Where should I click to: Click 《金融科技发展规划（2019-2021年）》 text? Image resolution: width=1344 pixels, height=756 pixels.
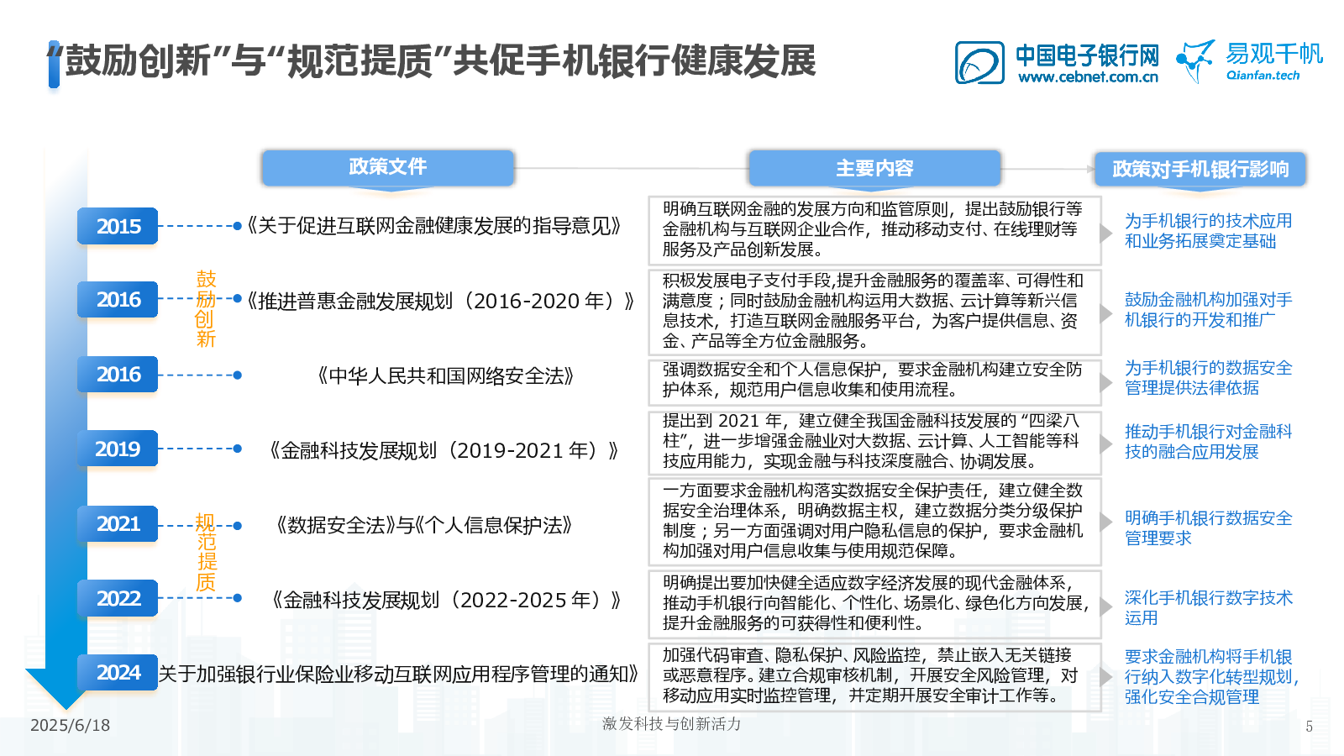[x=444, y=450]
